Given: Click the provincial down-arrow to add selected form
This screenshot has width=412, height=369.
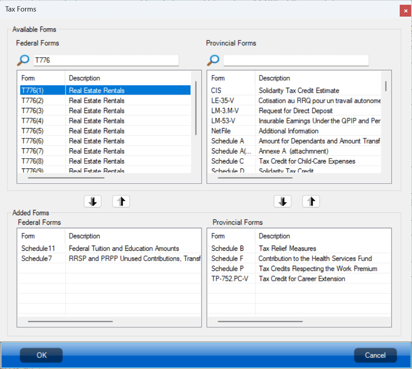Looking at the screenshot, I should (x=282, y=201).
